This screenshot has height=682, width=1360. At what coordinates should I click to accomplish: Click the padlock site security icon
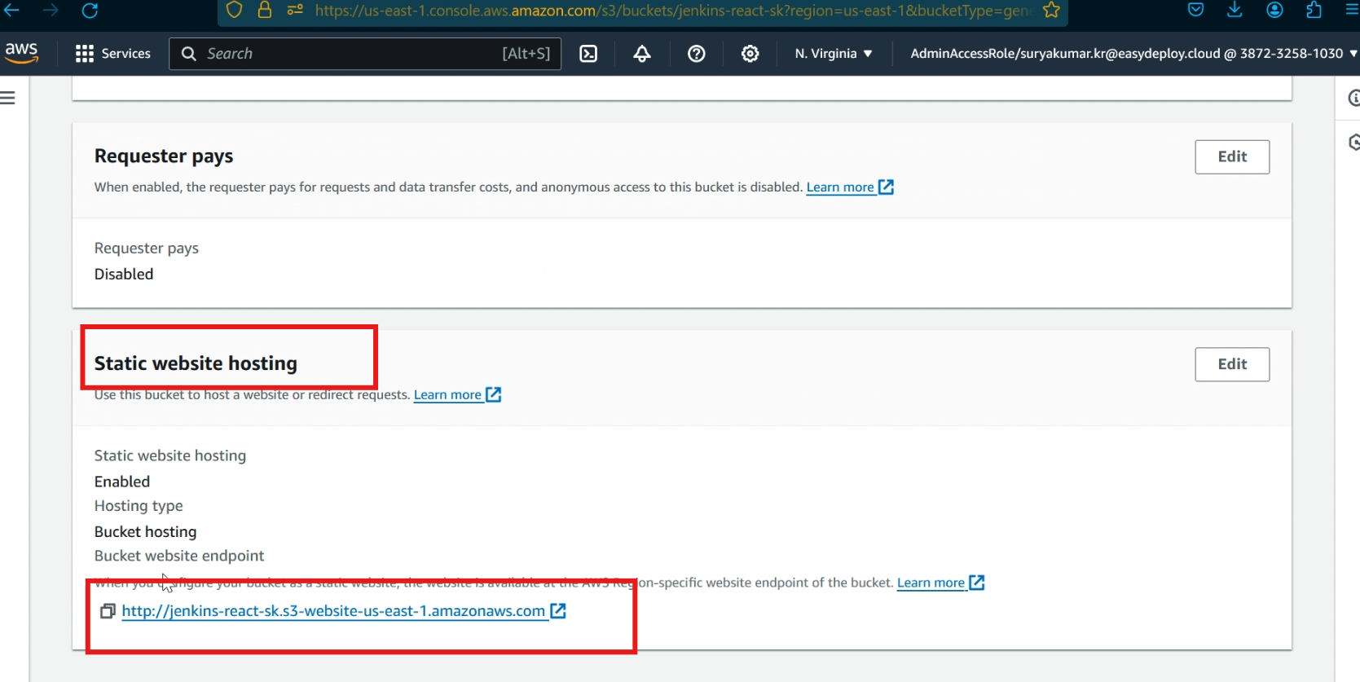(x=265, y=10)
